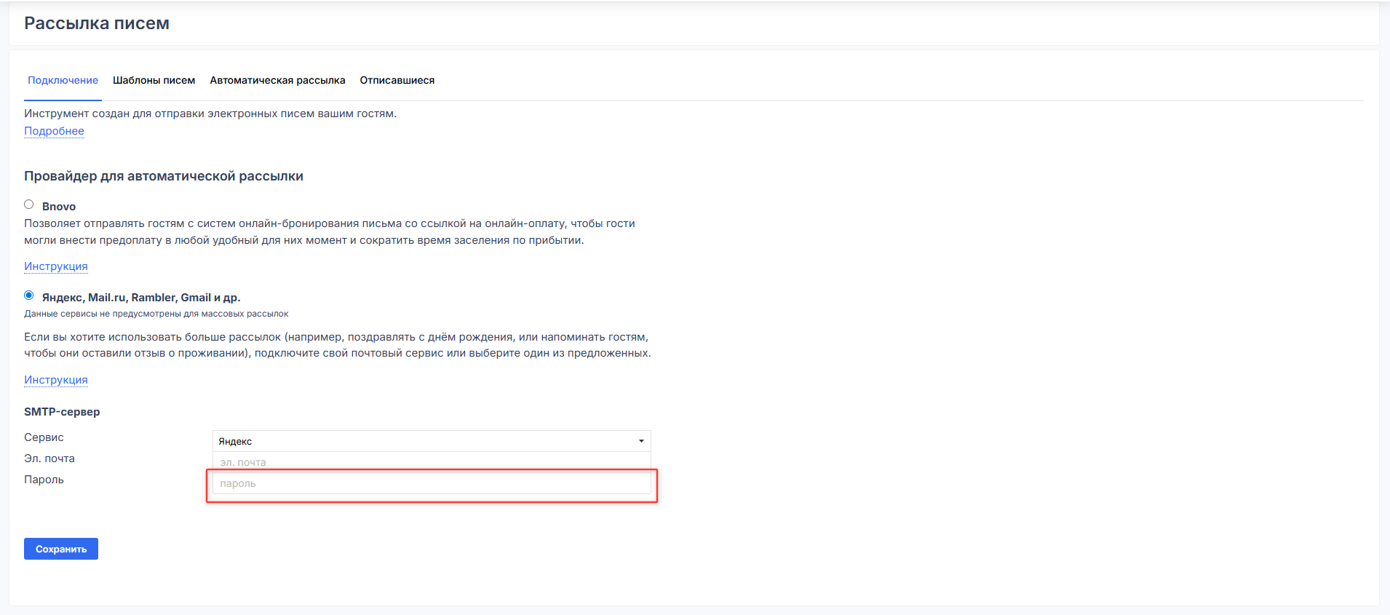
Task: Open the Автоматическая рассылка tab
Action: pyautogui.click(x=277, y=80)
